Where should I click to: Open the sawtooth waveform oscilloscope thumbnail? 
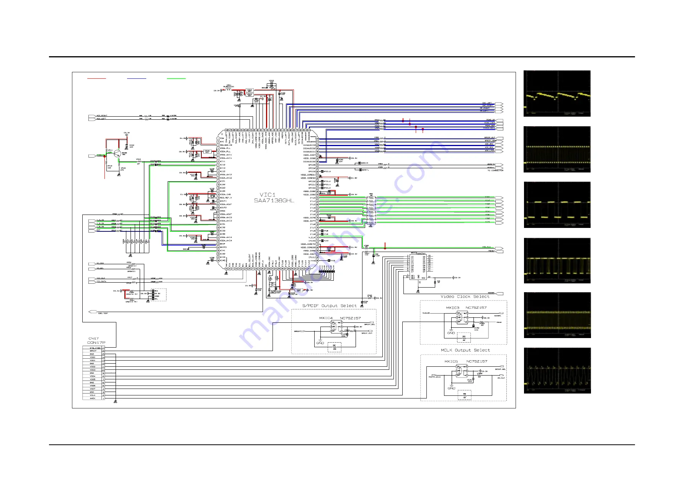click(557, 93)
